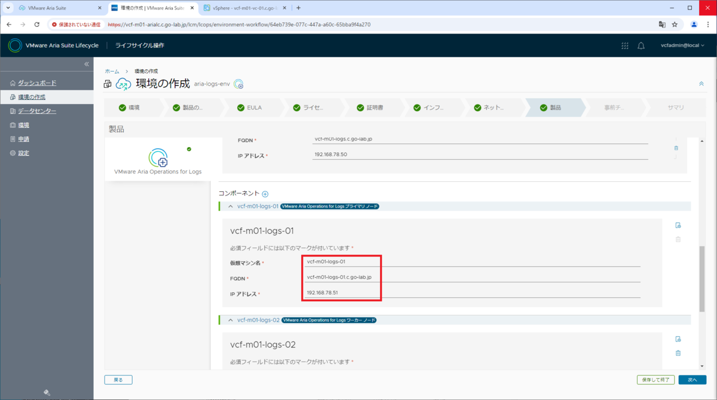Click the 保護されていない通信 security warning chip
This screenshot has width=717, height=400.
(76, 25)
